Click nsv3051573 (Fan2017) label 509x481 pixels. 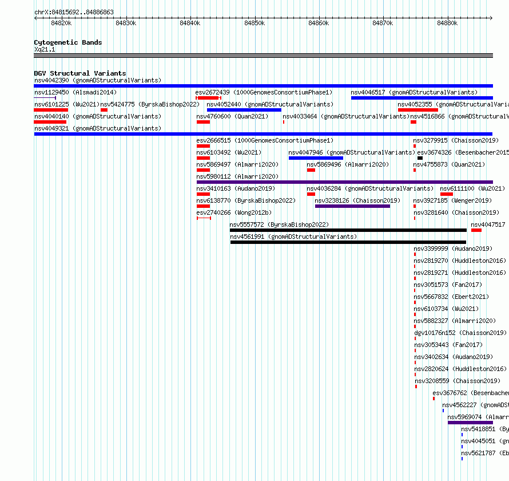[448, 285]
